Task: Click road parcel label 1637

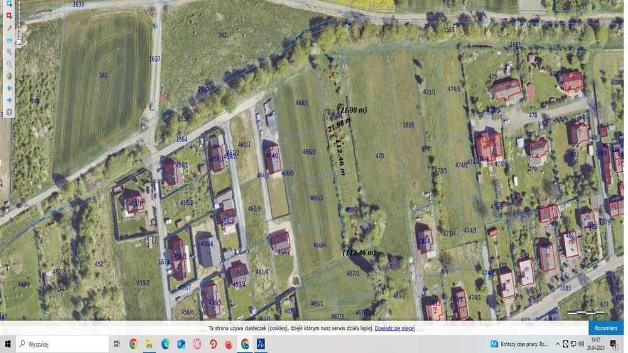Action: [x=154, y=59]
